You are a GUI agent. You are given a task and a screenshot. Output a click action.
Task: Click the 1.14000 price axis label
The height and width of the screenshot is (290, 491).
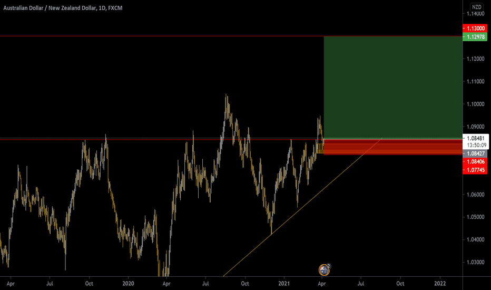point(475,14)
